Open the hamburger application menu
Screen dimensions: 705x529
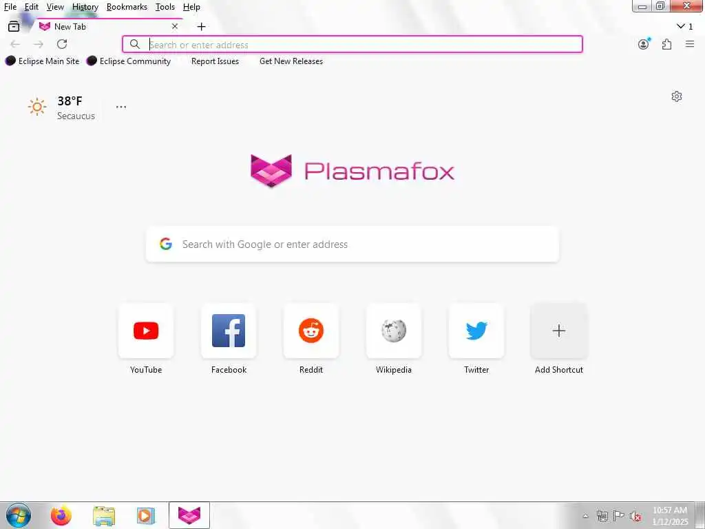(x=690, y=44)
